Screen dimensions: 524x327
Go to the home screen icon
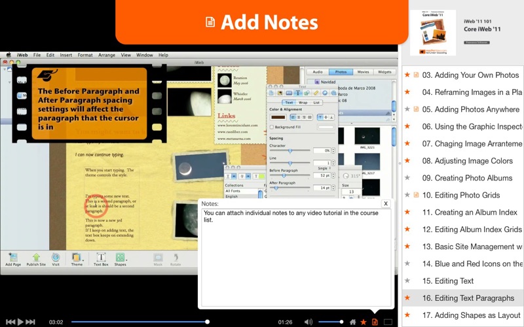click(x=352, y=322)
